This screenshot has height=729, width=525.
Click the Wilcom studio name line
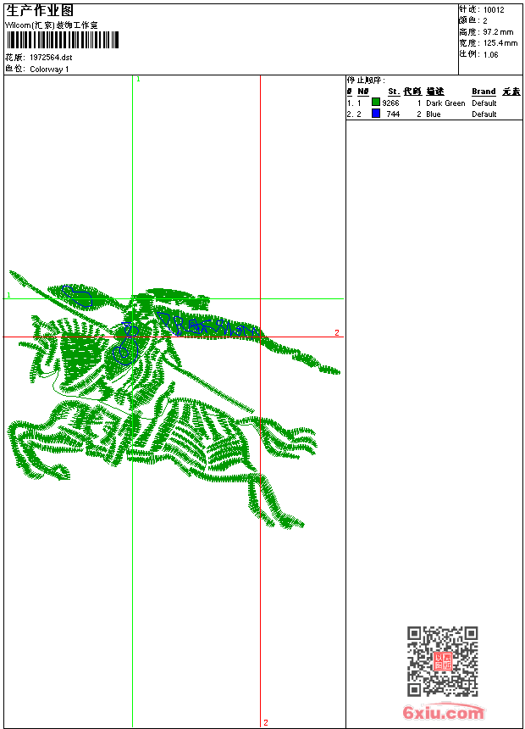pyautogui.click(x=52, y=25)
